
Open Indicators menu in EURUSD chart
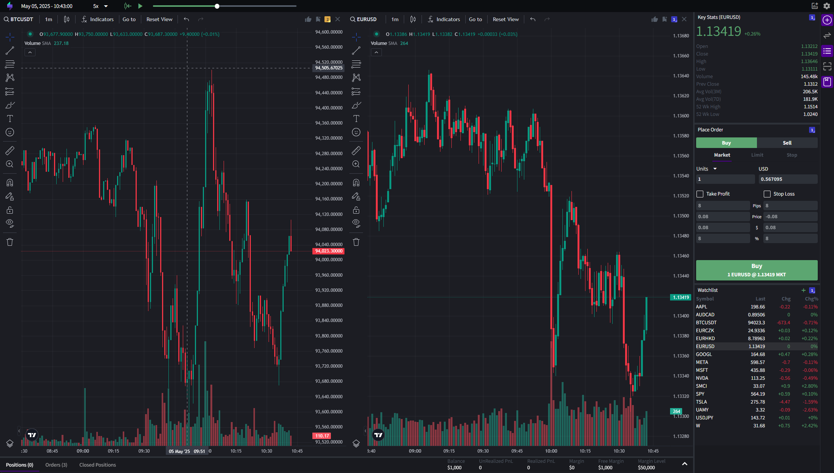point(444,19)
